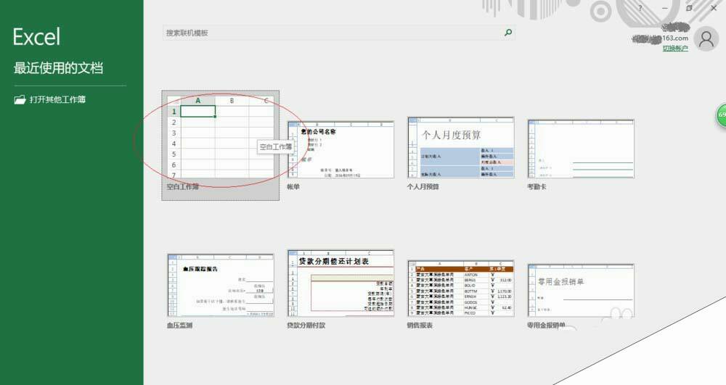Click the 切换帐户 link
Screen dimensions: 726x385
tap(674, 49)
